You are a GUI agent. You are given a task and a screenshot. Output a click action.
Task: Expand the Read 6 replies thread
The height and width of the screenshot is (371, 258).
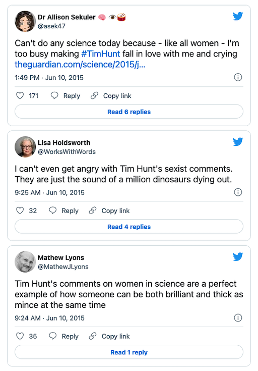click(x=129, y=112)
